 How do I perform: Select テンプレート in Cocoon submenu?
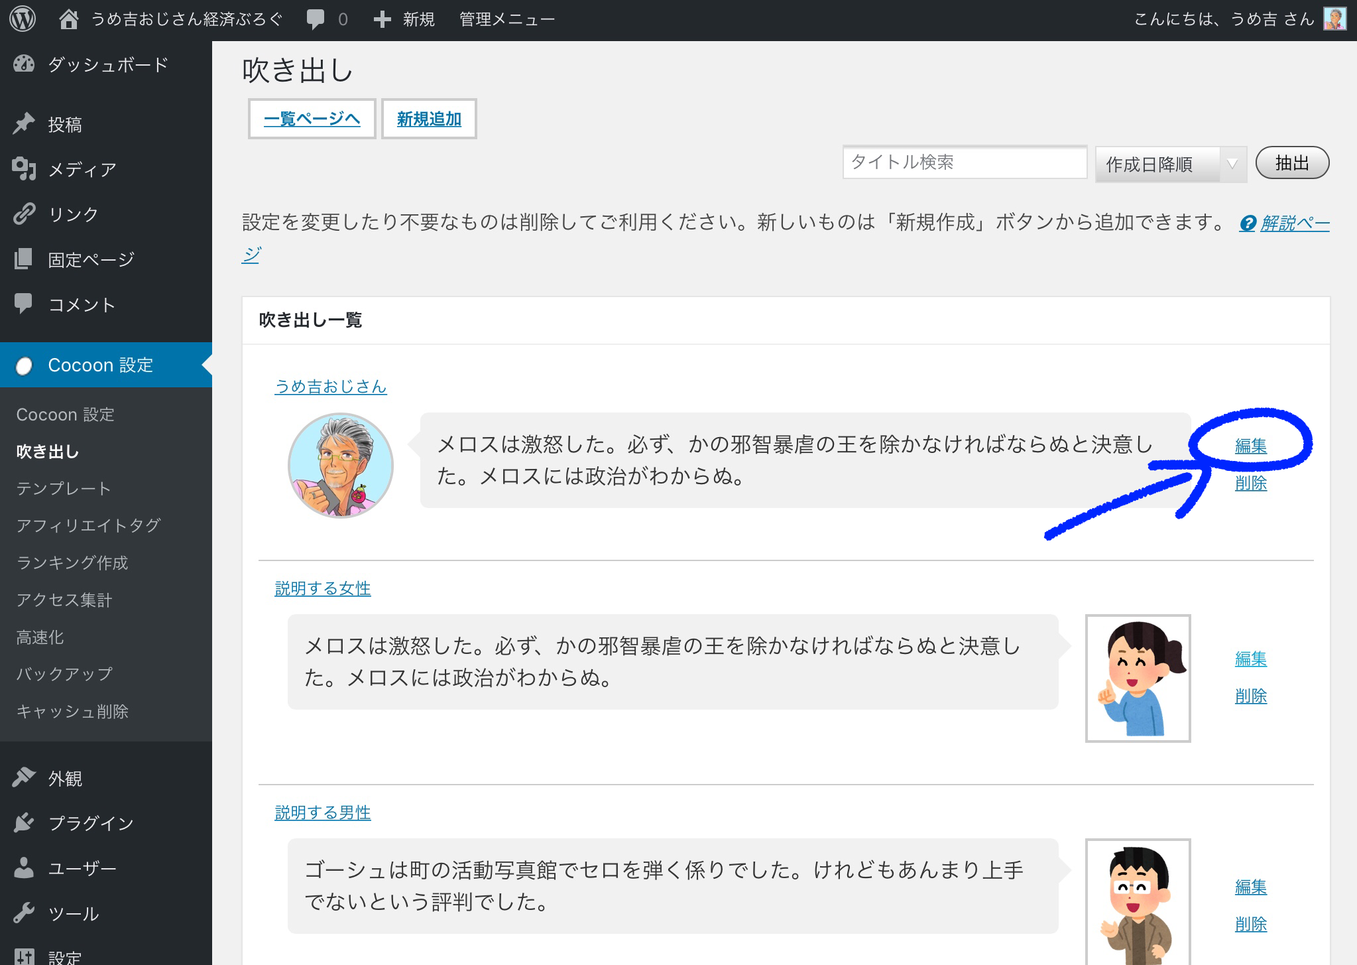(64, 488)
